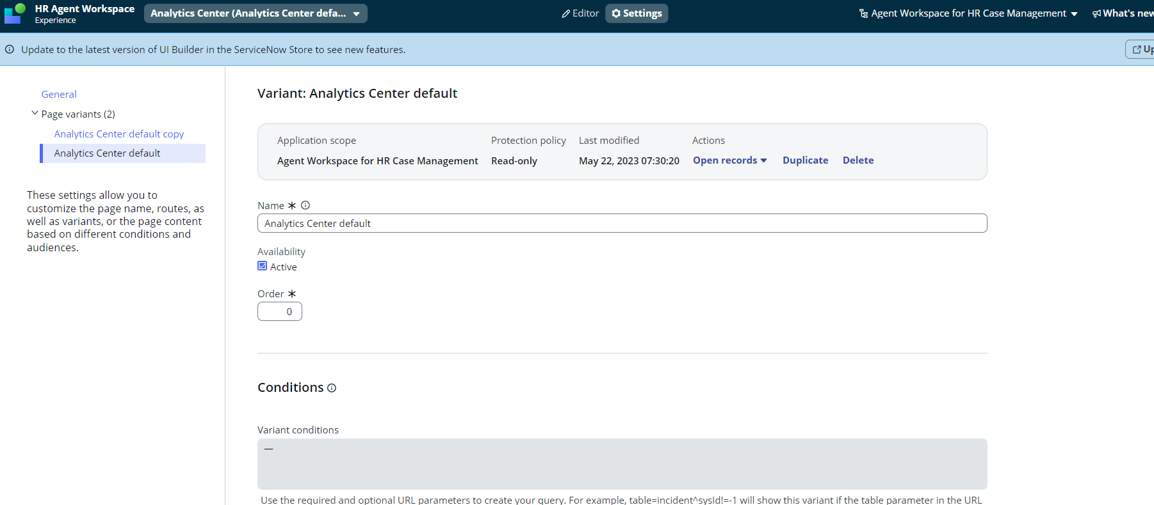Switch to the Editor tab
1154x505 pixels.
(580, 13)
